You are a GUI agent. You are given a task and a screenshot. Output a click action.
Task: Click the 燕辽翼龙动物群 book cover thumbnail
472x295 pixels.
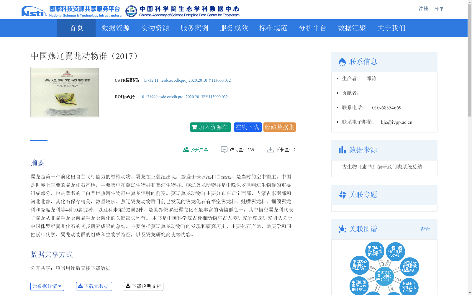(x=65, y=92)
